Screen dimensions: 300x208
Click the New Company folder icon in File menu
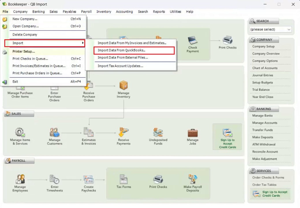5,19
